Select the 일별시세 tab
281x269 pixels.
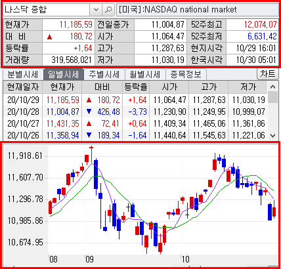click(64, 75)
